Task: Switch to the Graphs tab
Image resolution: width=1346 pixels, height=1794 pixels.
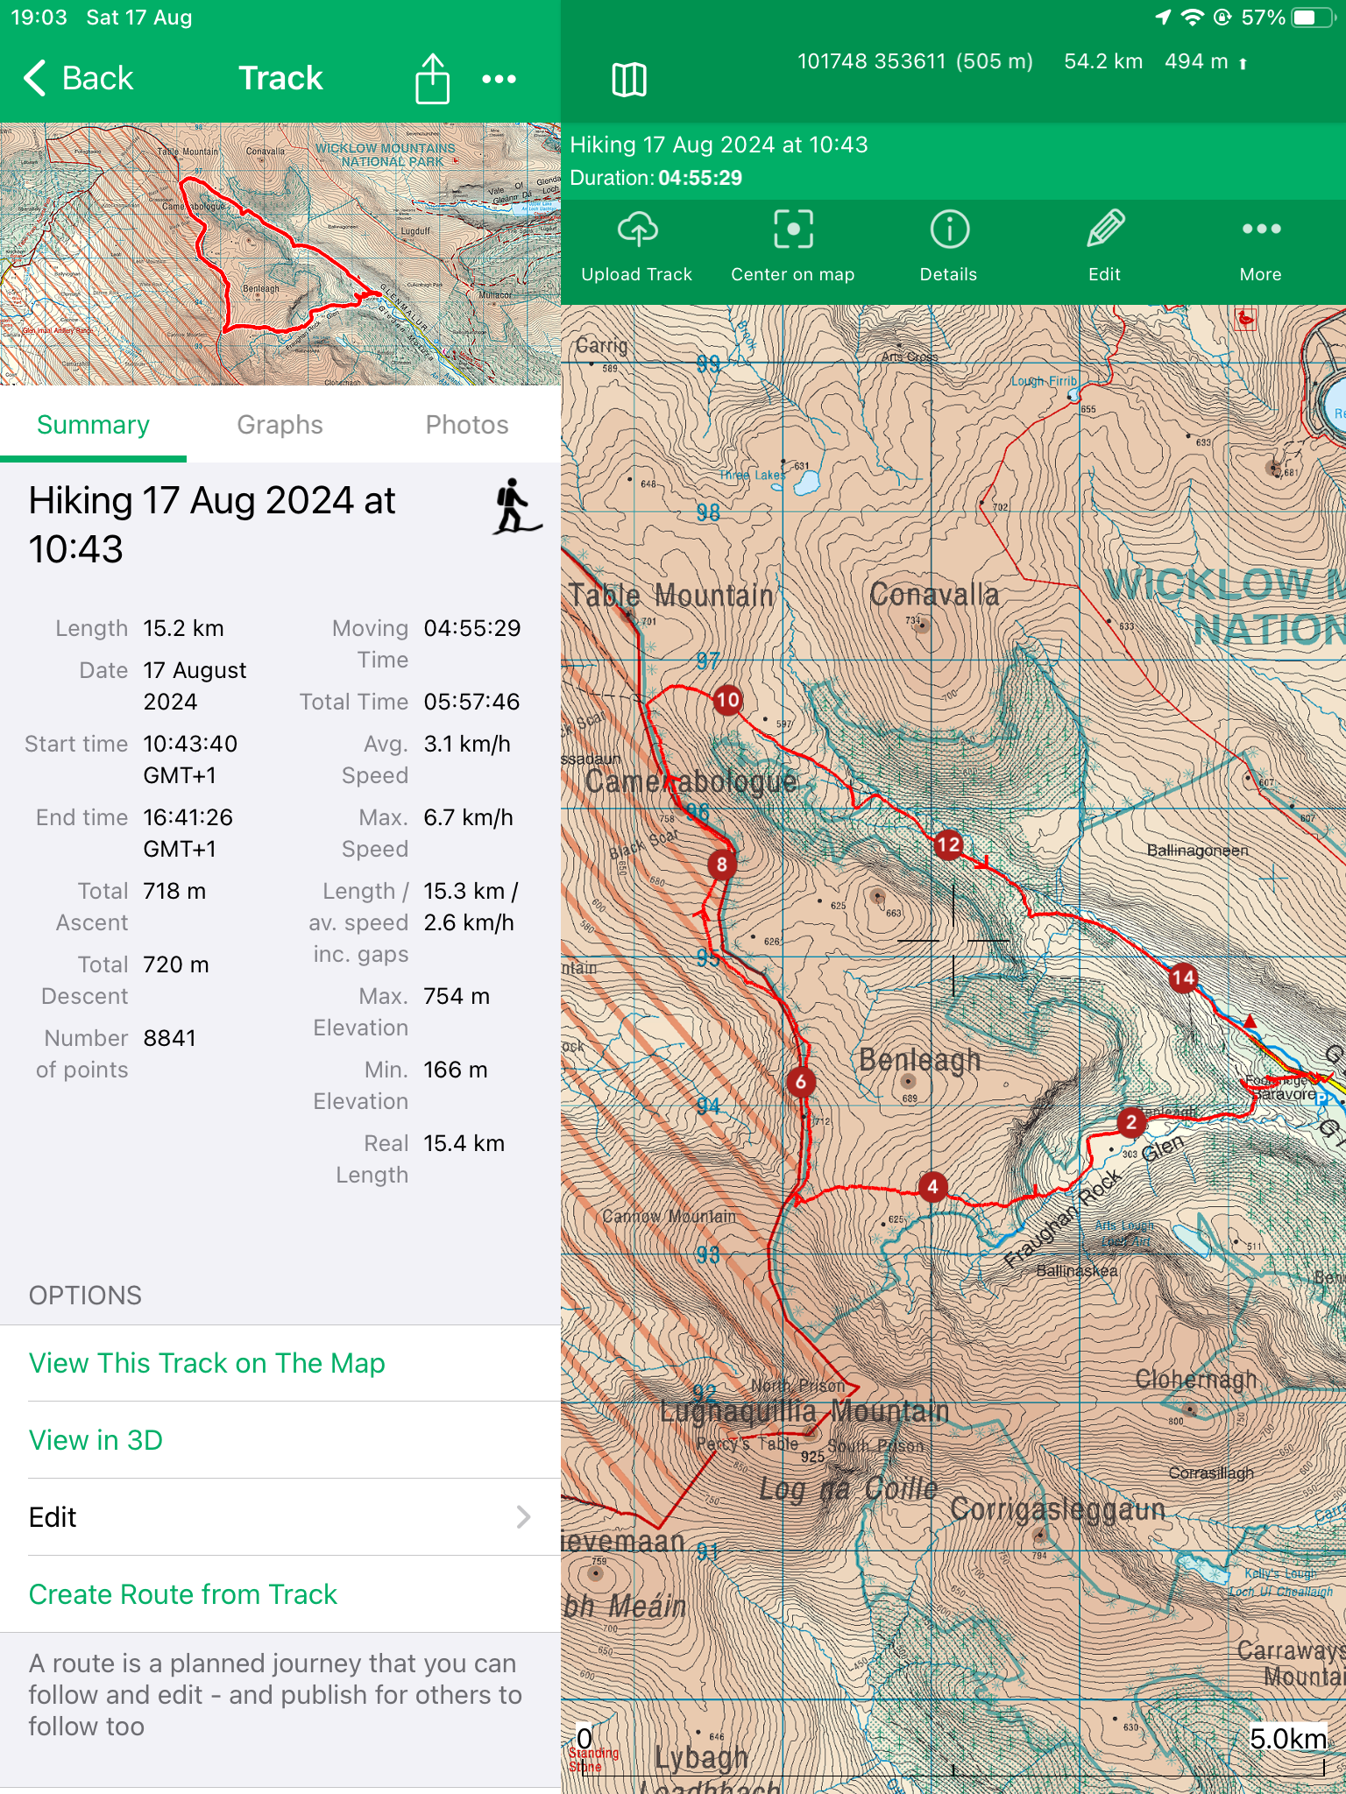Action: 280,425
